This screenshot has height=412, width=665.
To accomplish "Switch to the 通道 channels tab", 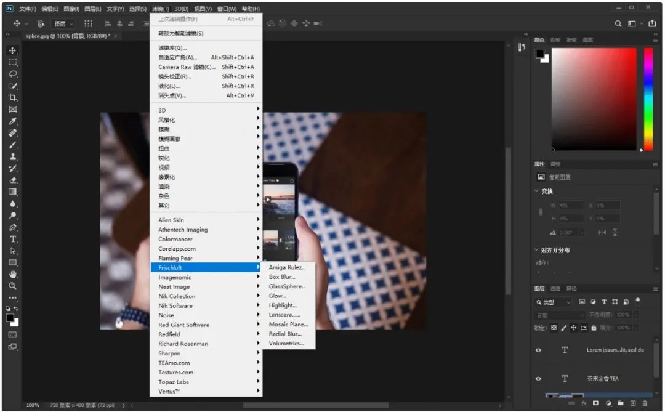I will point(555,288).
